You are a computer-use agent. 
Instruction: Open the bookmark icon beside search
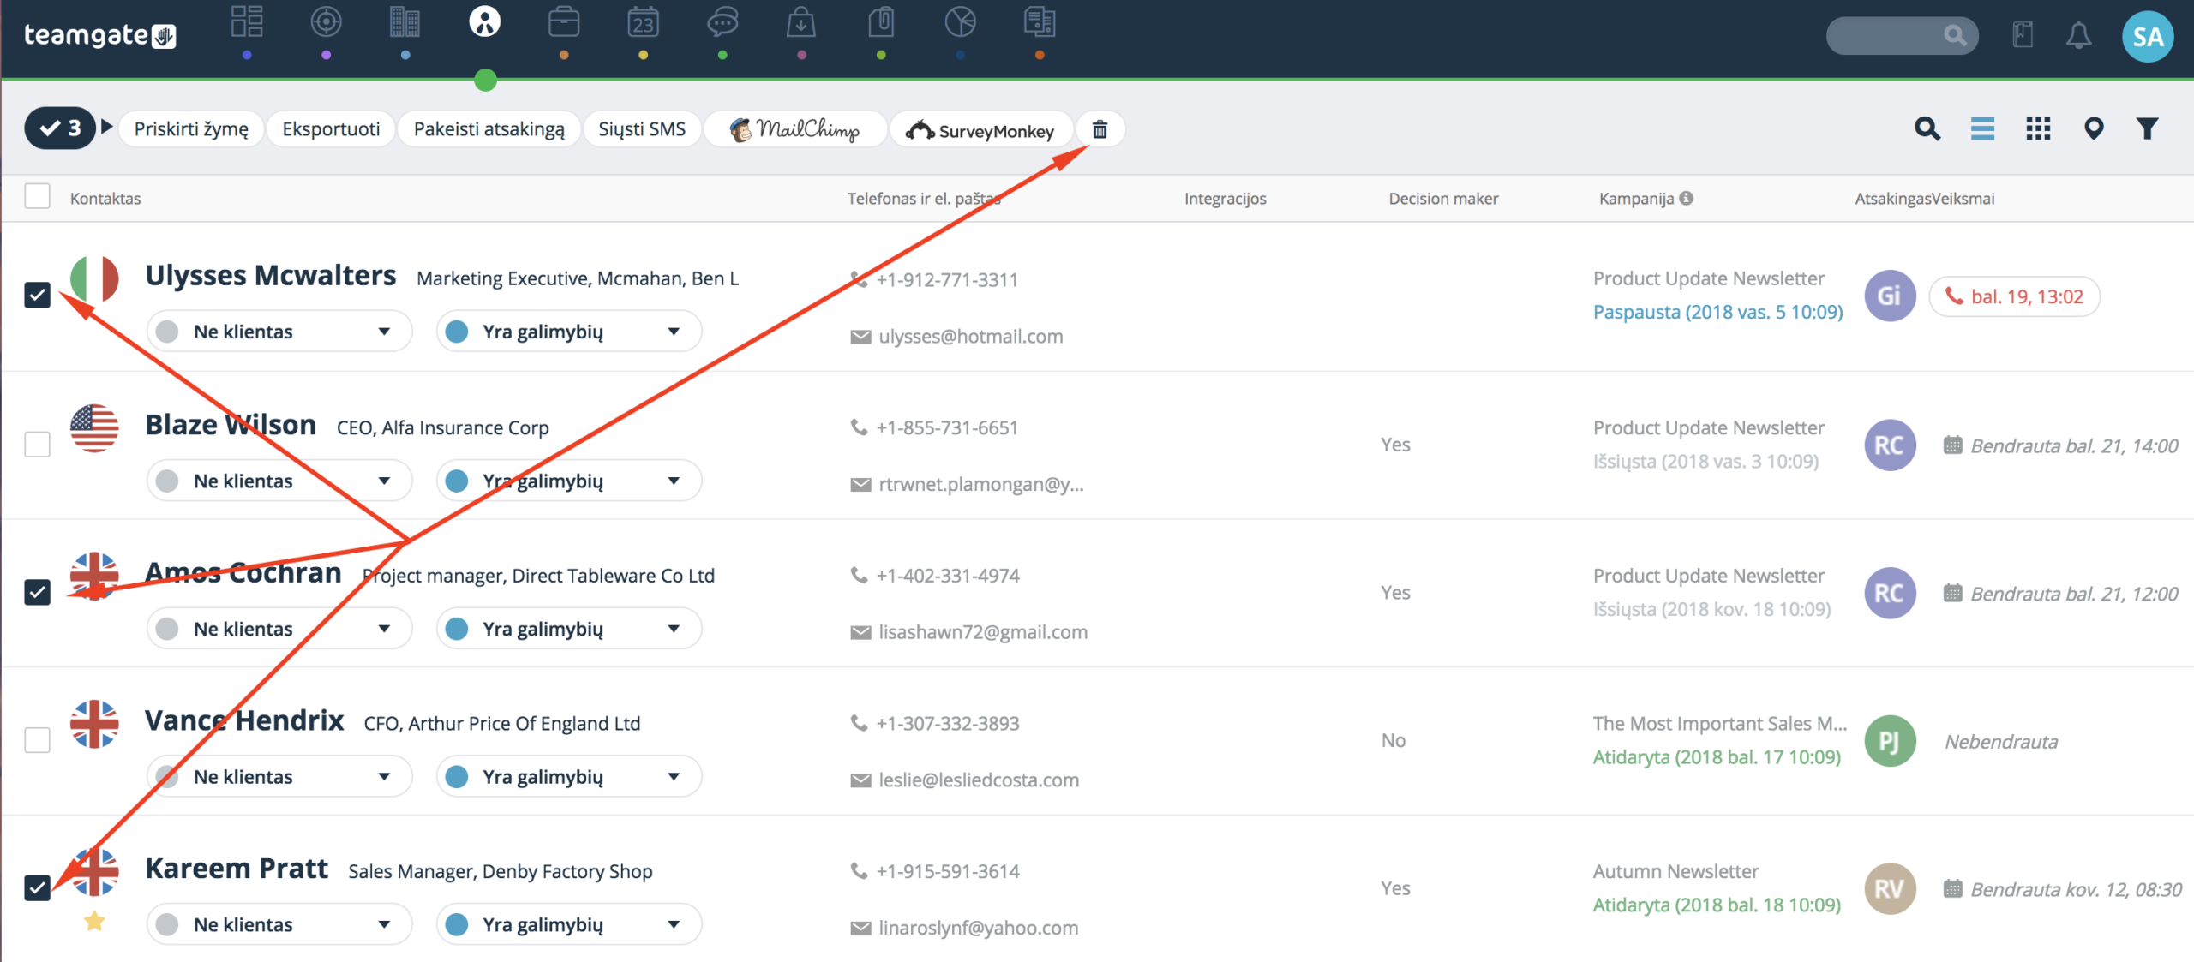pyautogui.click(x=2023, y=36)
